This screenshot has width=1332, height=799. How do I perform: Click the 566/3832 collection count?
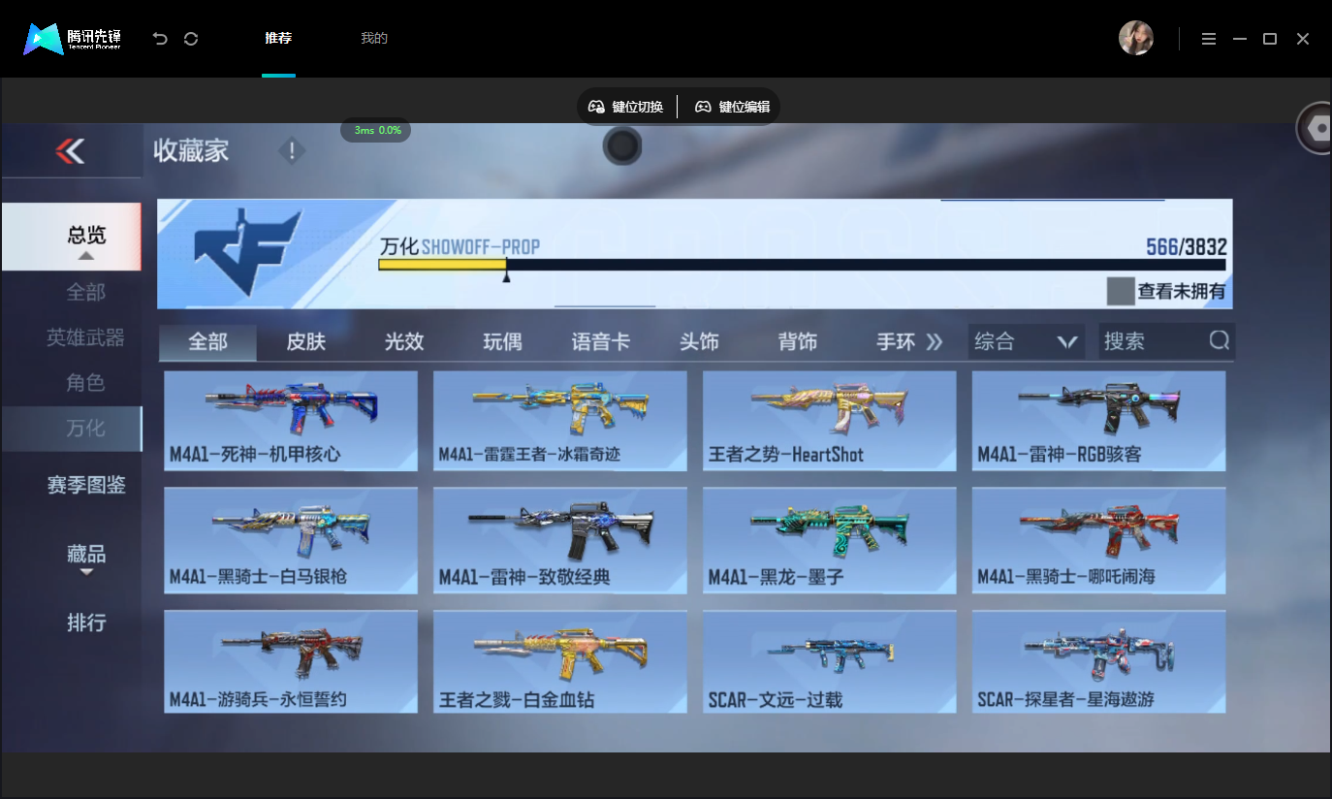pyautogui.click(x=1186, y=247)
